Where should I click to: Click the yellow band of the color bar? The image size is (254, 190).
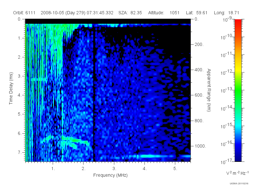(238, 69)
